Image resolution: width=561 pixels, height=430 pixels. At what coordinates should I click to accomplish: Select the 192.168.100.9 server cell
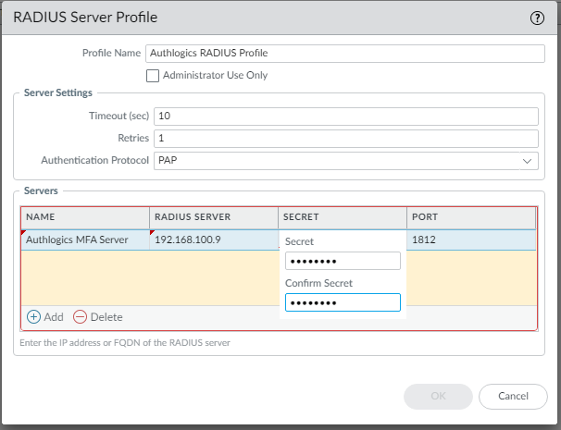pos(214,240)
